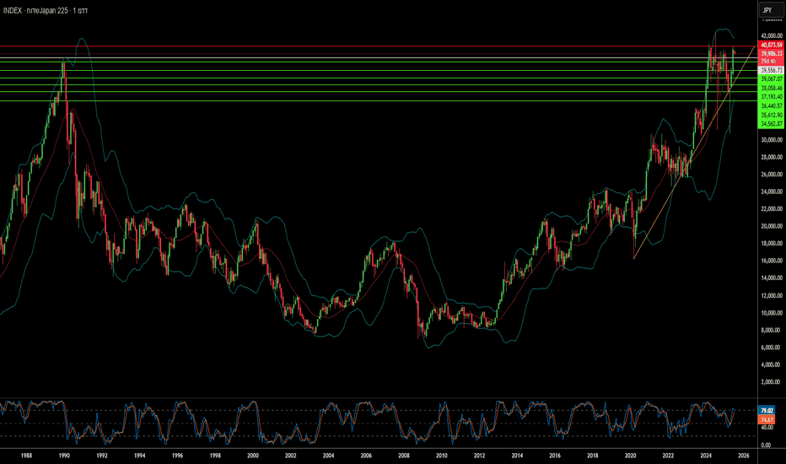
Task: Select the lowest green label 34,562.87
Action: 771,123
